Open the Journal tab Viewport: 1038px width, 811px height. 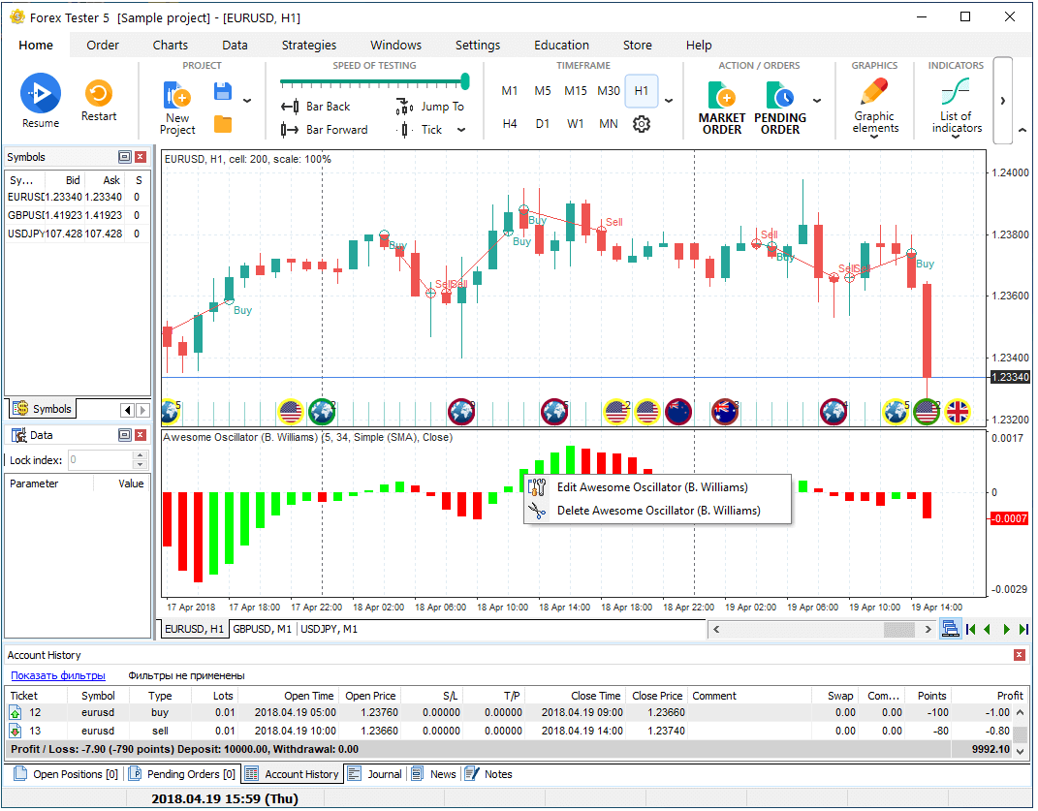[375, 774]
